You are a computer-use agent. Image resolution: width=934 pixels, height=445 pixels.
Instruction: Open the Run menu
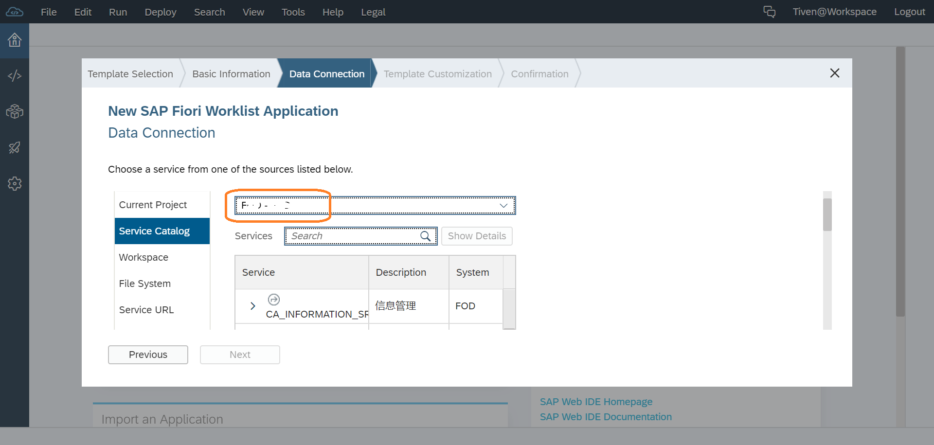(118, 12)
